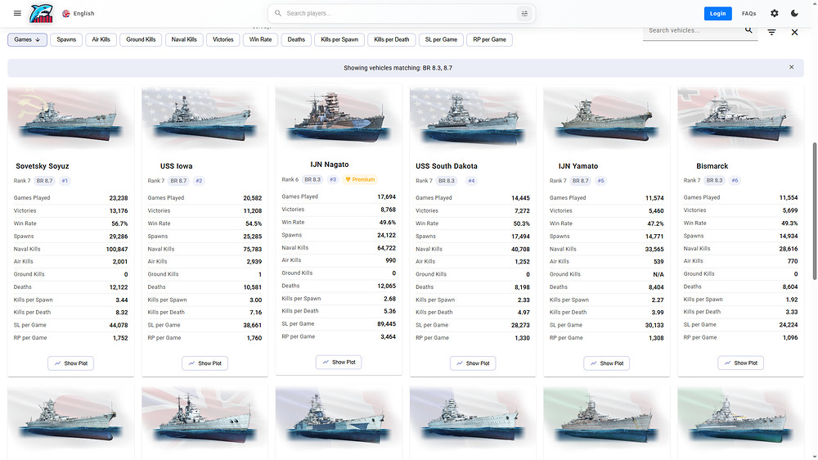Click the IJN Nagato title
Viewport: 818px width, 460px height.
(329, 165)
